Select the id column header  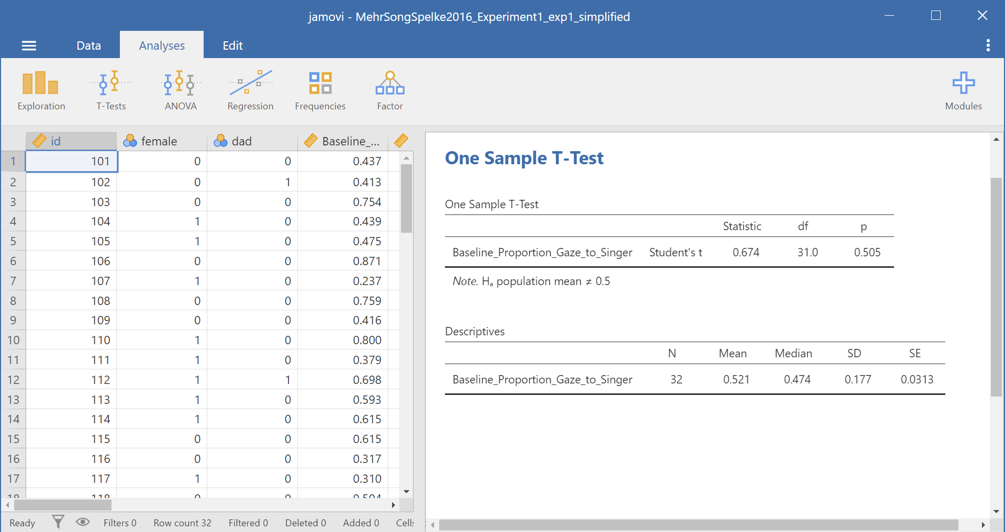point(71,141)
